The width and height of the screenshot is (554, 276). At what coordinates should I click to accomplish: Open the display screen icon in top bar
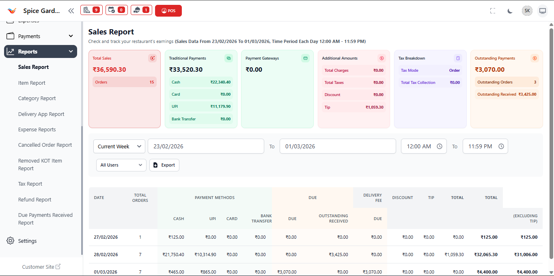click(543, 11)
